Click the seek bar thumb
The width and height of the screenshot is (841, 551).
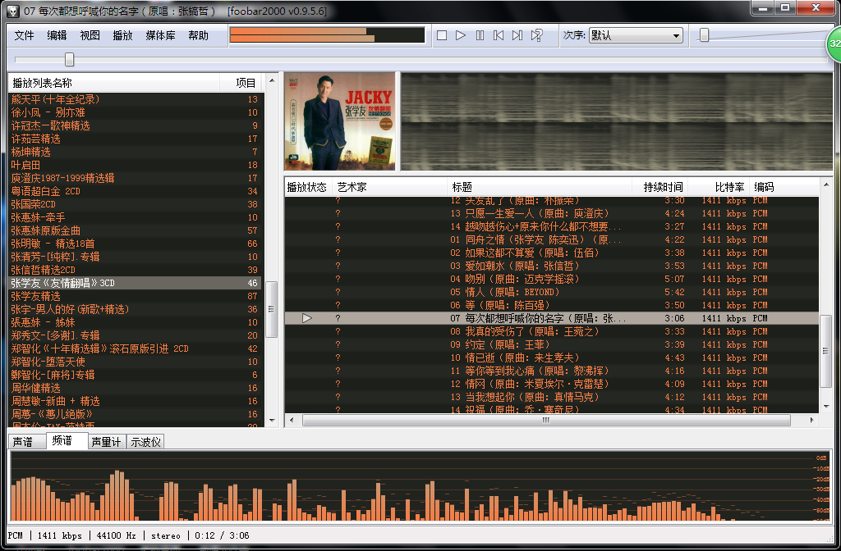[69, 59]
